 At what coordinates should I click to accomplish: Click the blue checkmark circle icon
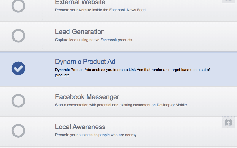tap(18, 68)
